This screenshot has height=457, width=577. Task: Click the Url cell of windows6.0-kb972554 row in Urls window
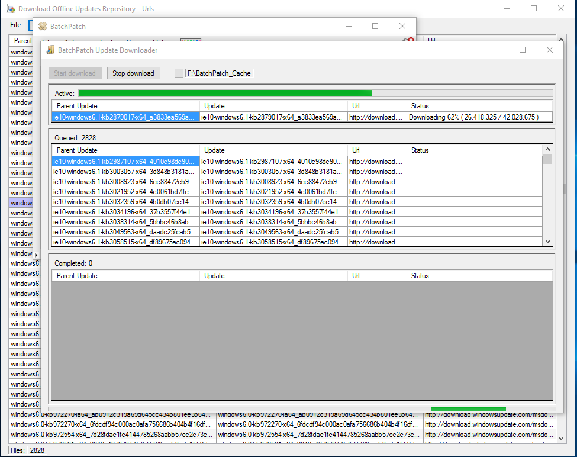489,435
